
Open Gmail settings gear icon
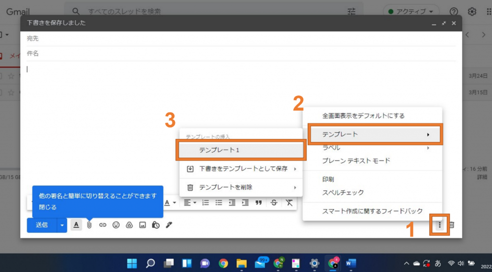point(472,12)
